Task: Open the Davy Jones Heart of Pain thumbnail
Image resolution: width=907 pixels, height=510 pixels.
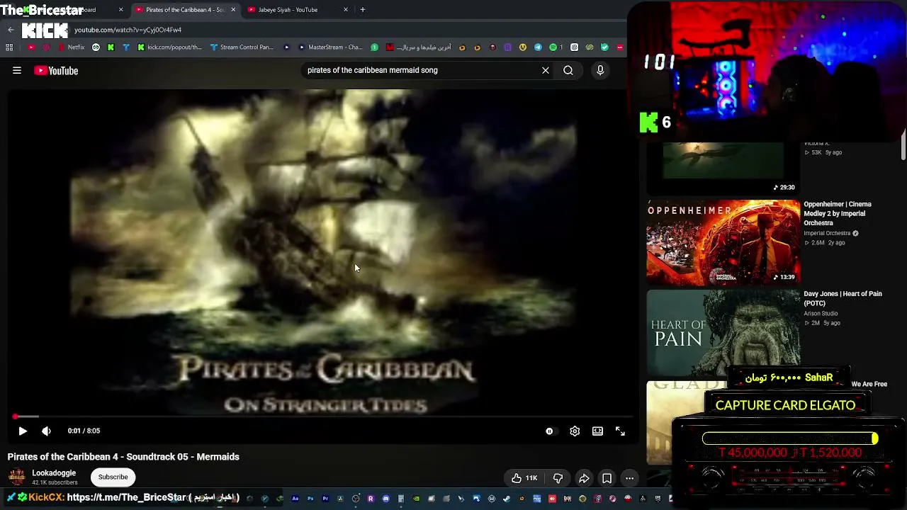Action: [x=723, y=333]
